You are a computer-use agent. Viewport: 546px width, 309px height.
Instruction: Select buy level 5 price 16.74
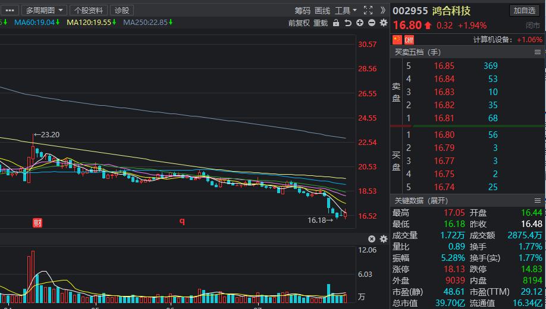(444, 187)
